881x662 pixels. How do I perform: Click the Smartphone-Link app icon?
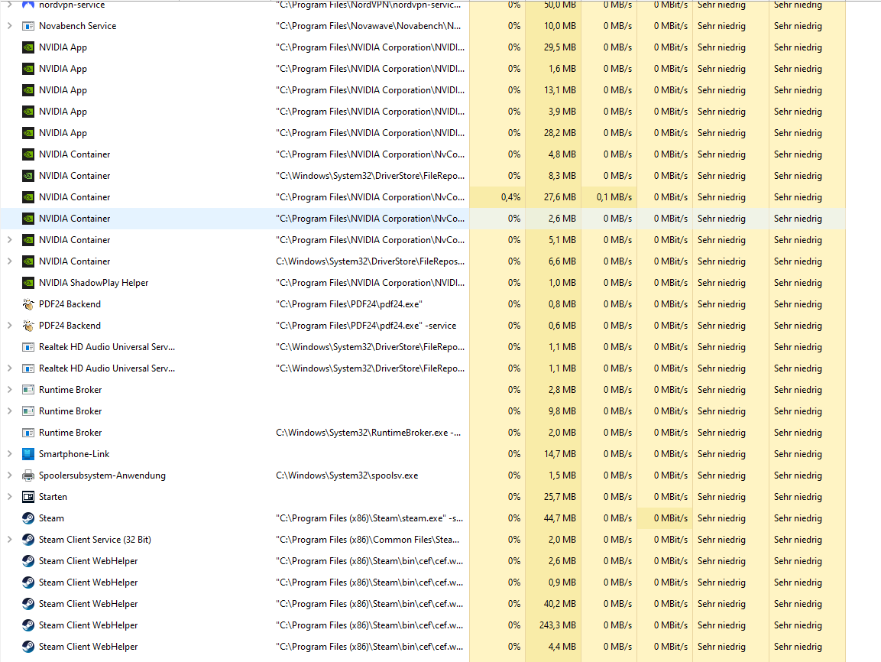coord(28,454)
